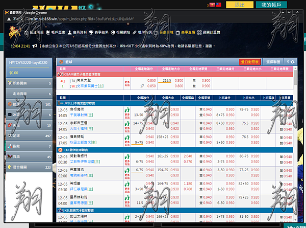Click the Taiwan flag in background window
The height and width of the screenshot is (228, 306).
pos(218,5)
